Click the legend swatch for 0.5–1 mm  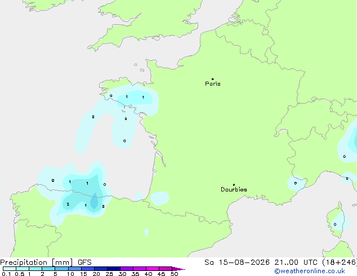click(x=23, y=269)
